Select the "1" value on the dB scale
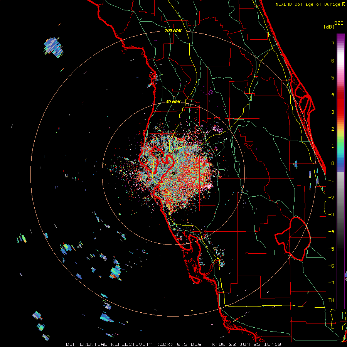Viewport: 347px width, 347px height. coord(333,146)
